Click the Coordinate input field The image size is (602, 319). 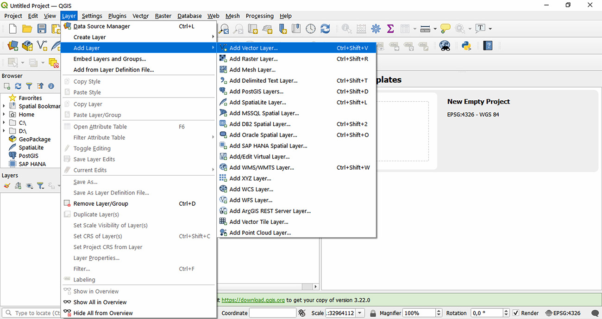pyautogui.click(x=272, y=313)
